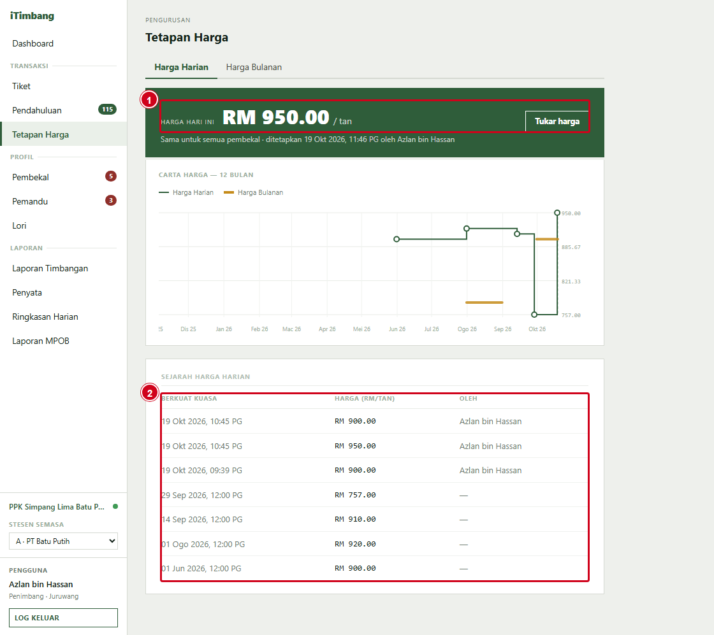This screenshot has height=635, width=714.
Task: Click the chart point at 950.00
Action: 557,213
